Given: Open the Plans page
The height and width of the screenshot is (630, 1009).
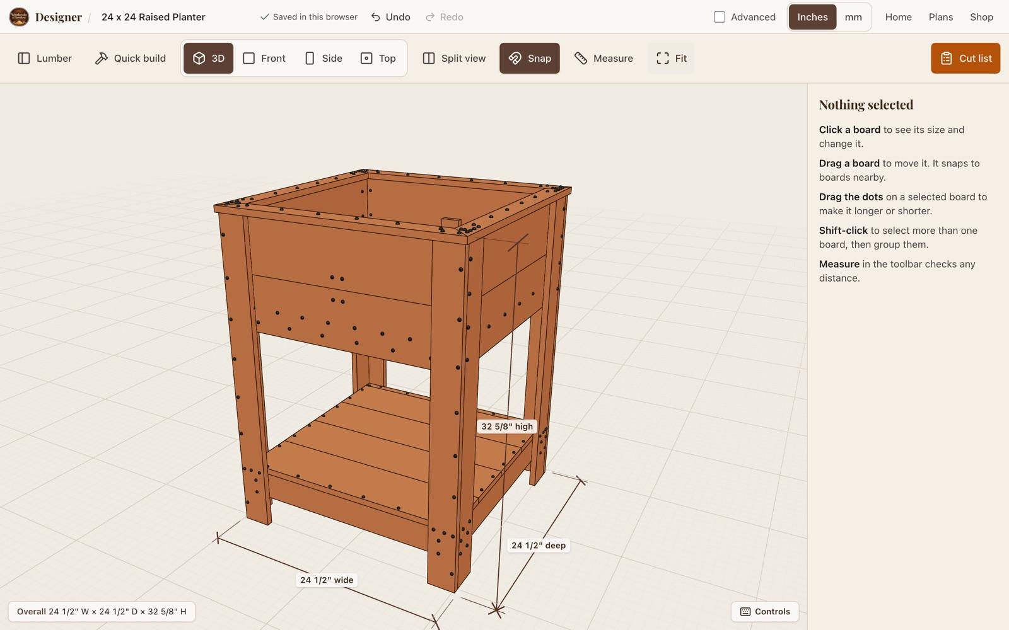Looking at the screenshot, I should pos(940,17).
